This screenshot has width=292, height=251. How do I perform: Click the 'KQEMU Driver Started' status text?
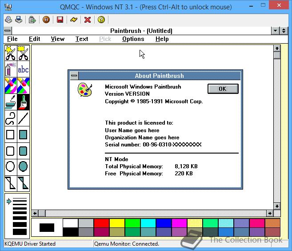[30, 244]
